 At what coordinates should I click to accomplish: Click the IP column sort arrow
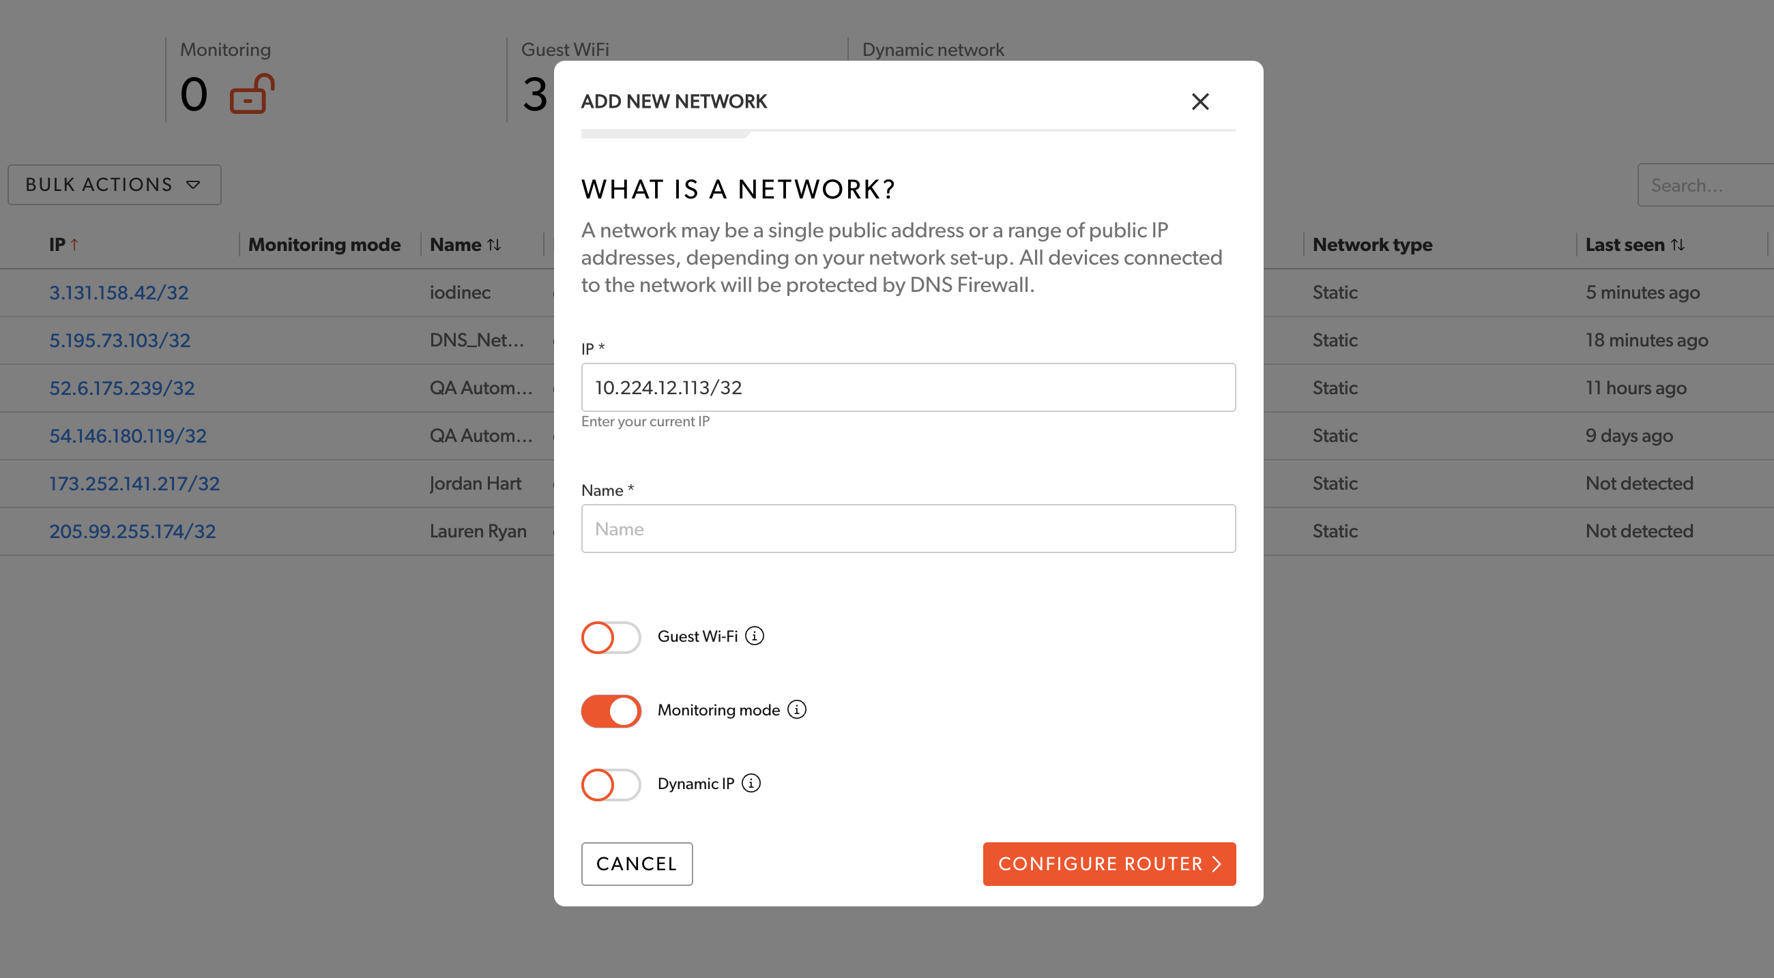coord(76,243)
